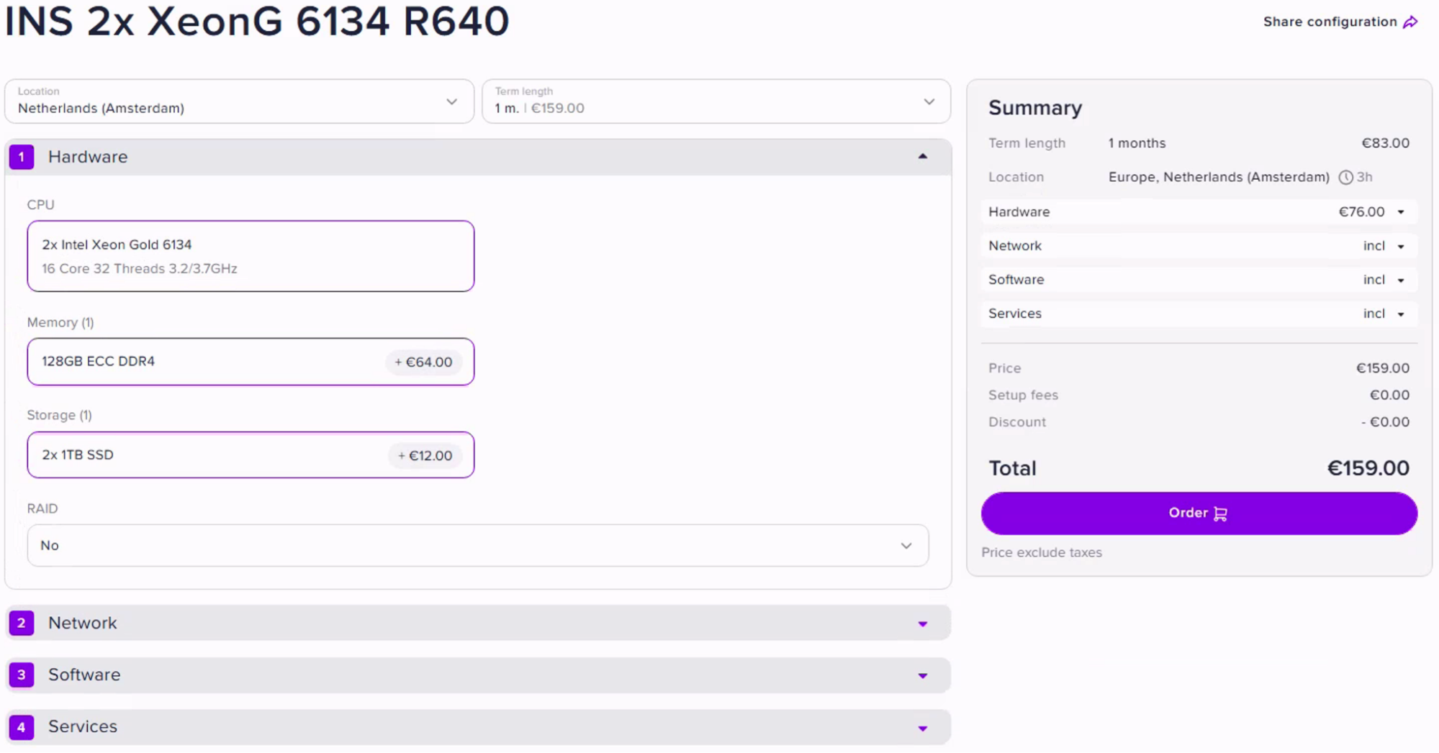Click the number 3 Software step badge

click(22, 675)
